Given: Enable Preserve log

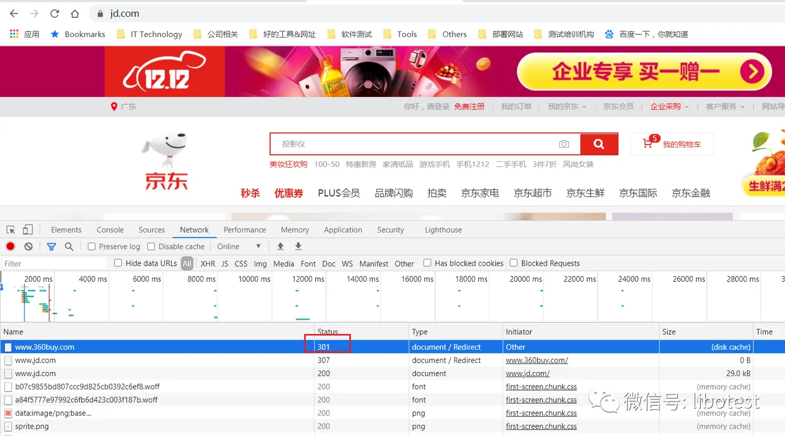Looking at the screenshot, I should (x=91, y=246).
